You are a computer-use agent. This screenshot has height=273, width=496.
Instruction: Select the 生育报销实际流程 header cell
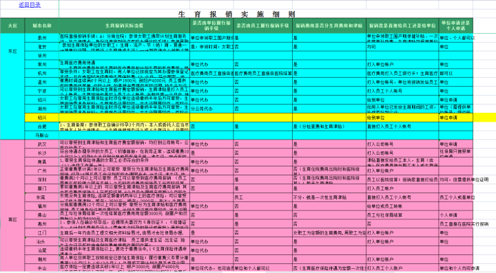(124, 25)
